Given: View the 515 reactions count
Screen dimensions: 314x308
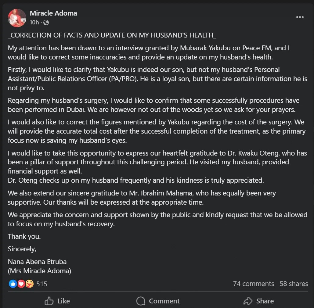Looking at the screenshot, I should (x=42, y=284).
